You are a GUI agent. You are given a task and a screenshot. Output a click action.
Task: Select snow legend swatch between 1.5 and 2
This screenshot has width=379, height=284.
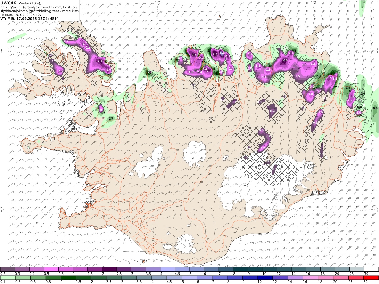[95, 269]
